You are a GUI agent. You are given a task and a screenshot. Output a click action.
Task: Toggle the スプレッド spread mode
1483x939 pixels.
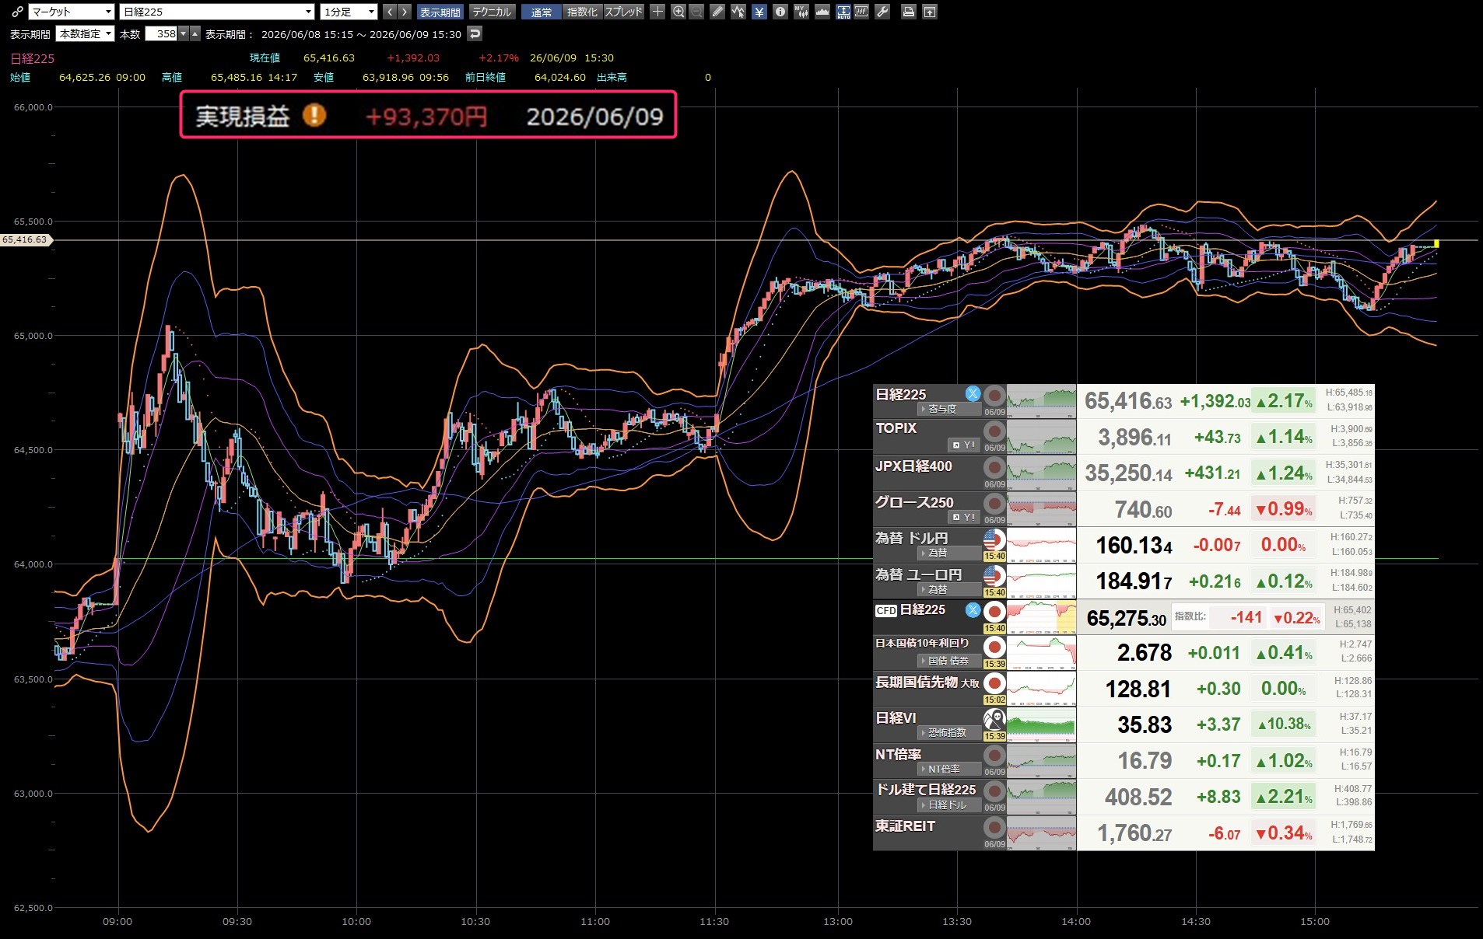pos(623,12)
